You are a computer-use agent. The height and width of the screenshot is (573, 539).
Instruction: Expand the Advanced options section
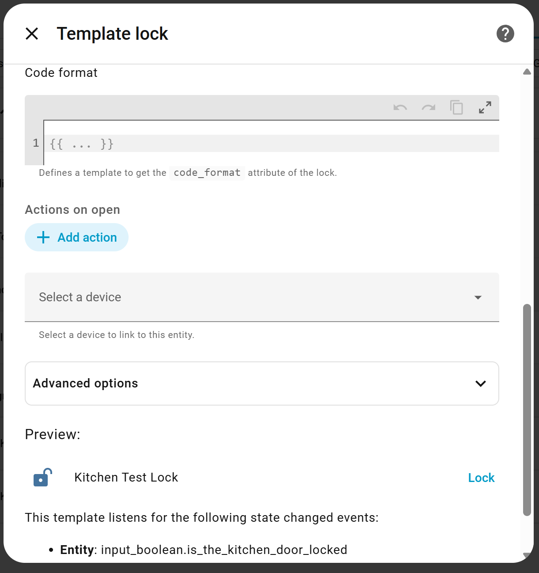tap(262, 383)
